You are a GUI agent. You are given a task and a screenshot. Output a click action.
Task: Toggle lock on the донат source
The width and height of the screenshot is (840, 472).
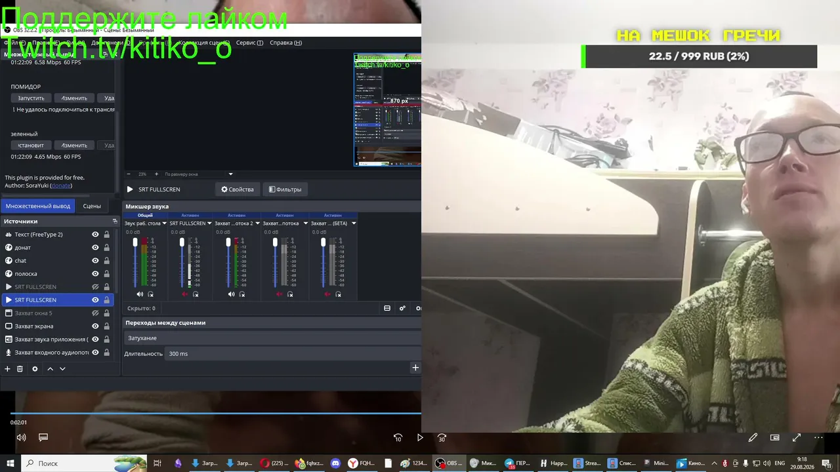click(106, 248)
